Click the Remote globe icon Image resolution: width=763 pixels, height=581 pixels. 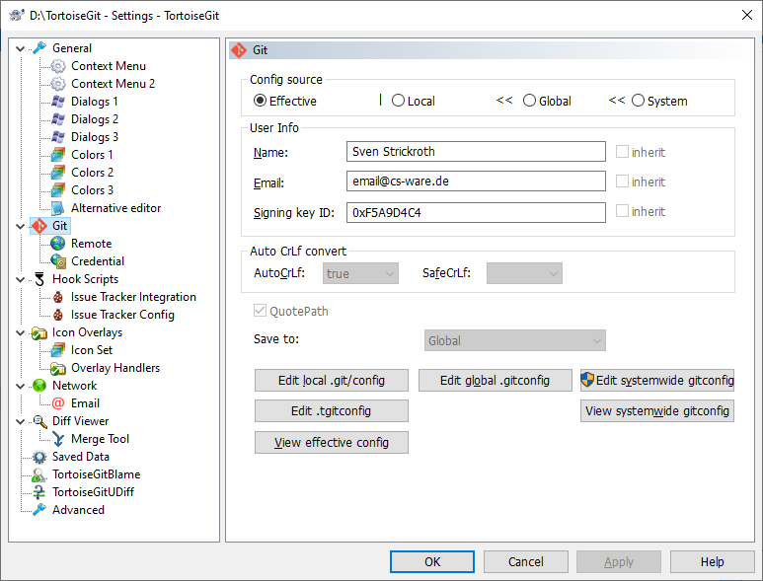tap(58, 244)
